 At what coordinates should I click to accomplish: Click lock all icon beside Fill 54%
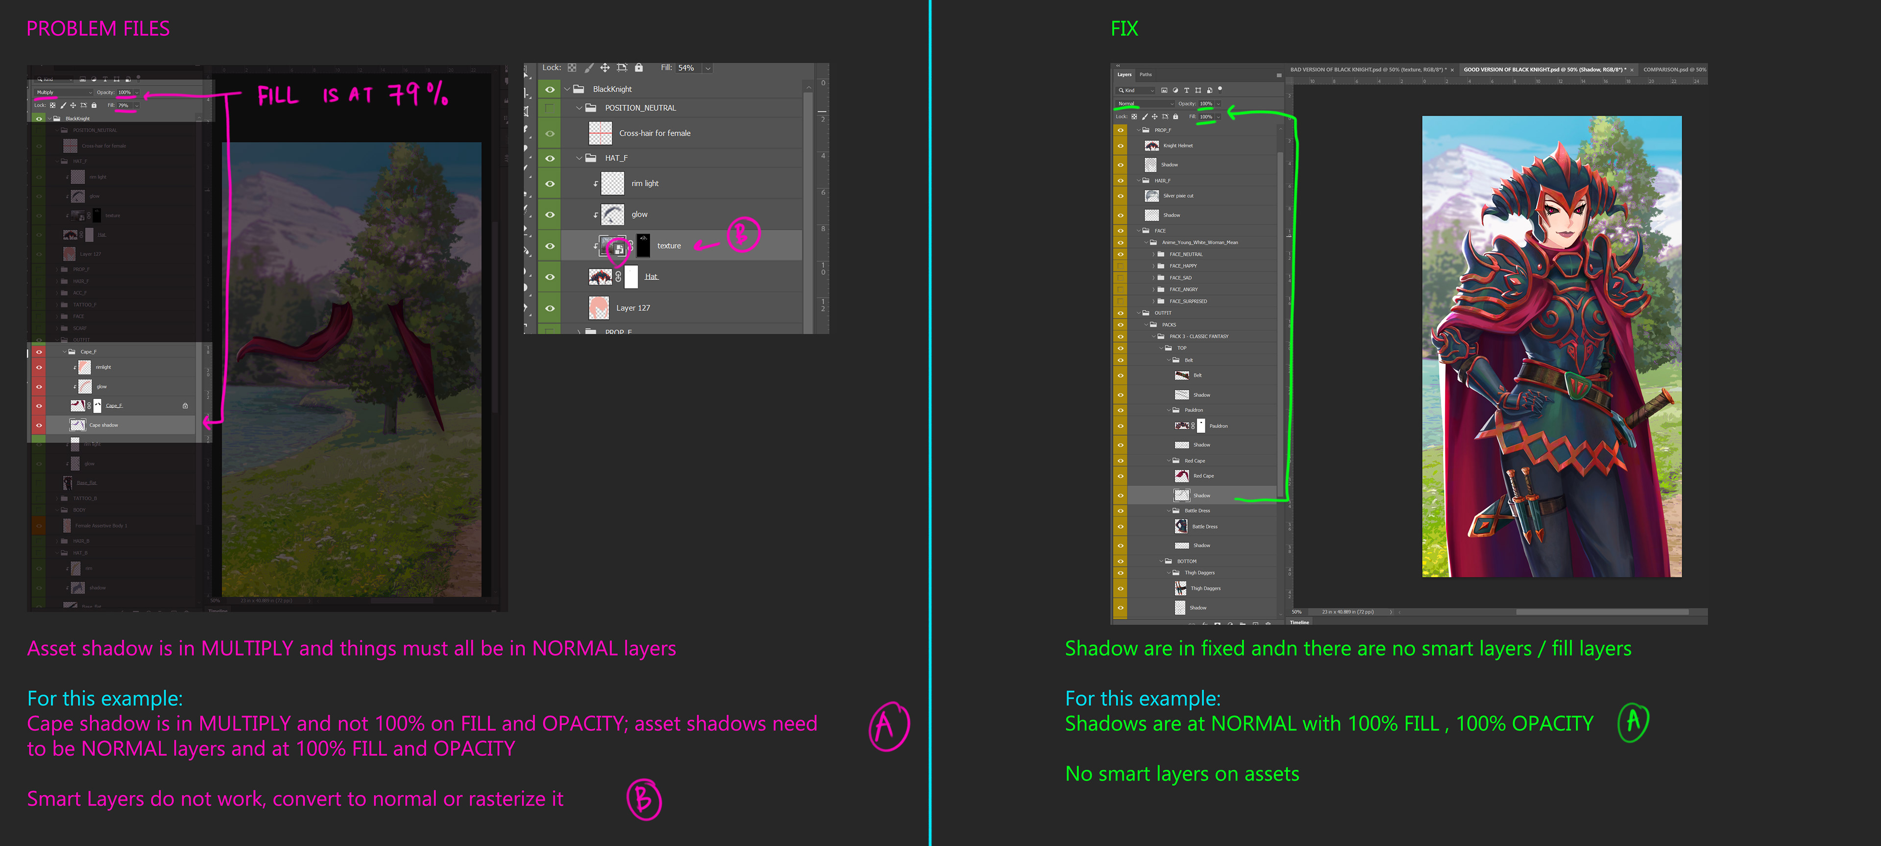639,68
